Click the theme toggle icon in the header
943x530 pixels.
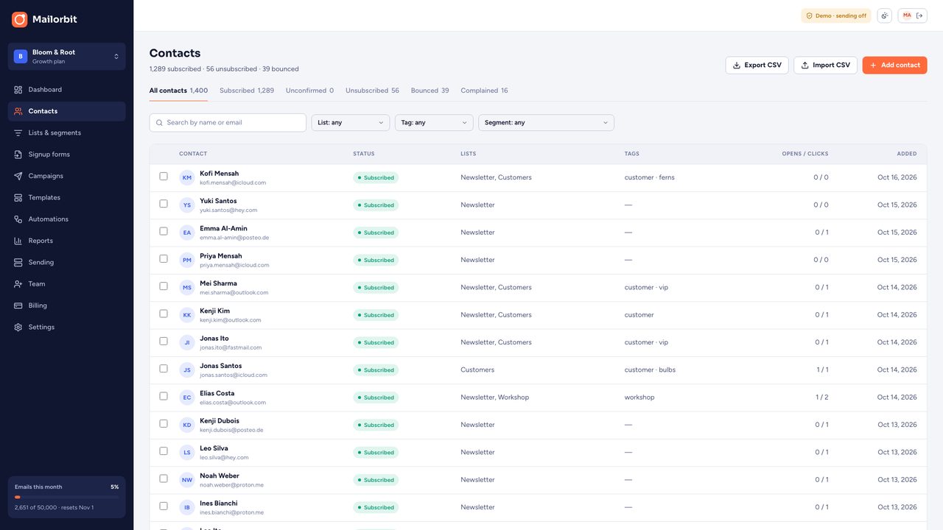tap(884, 15)
